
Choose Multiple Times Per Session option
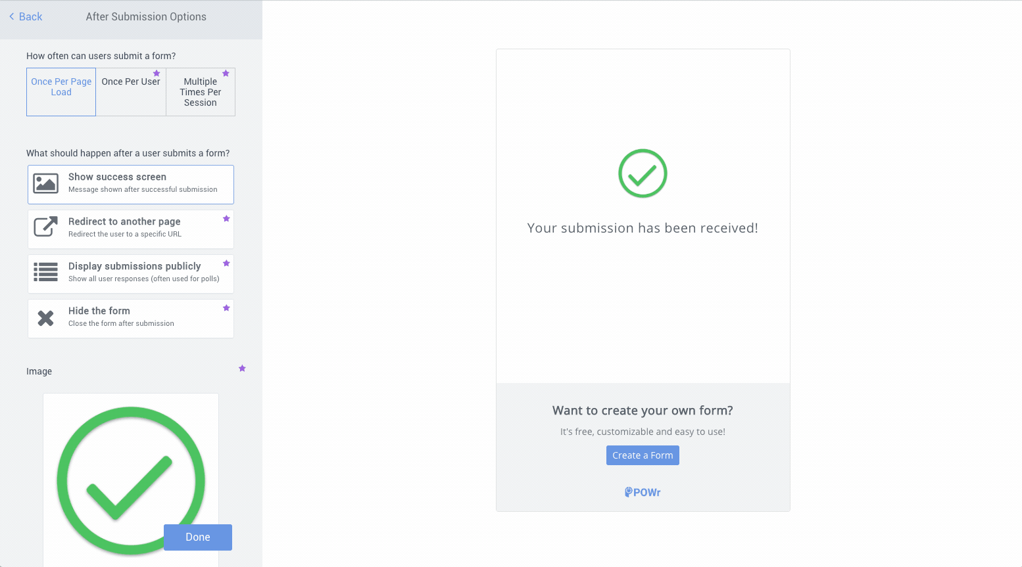(x=201, y=92)
